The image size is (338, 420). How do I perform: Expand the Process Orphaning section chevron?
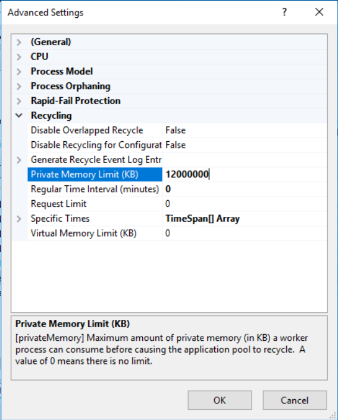18,86
